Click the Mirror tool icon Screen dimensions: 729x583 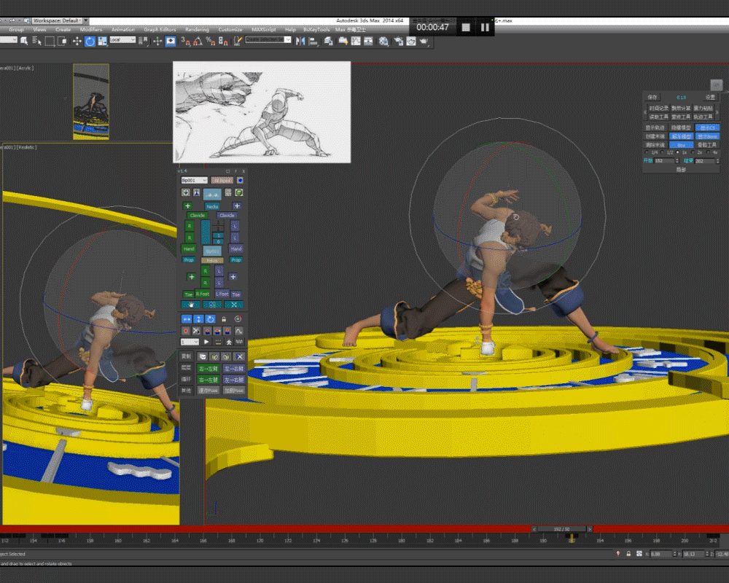[300, 42]
